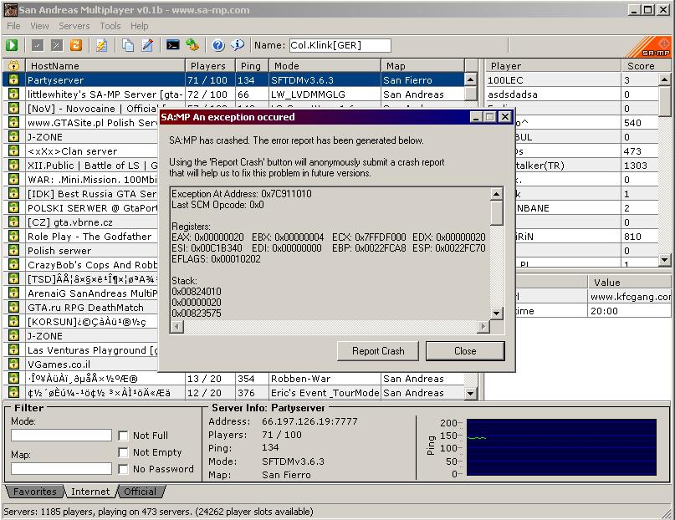The height and width of the screenshot is (520, 675).
Task: Sort servers by HostName column header
Action: [105, 66]
